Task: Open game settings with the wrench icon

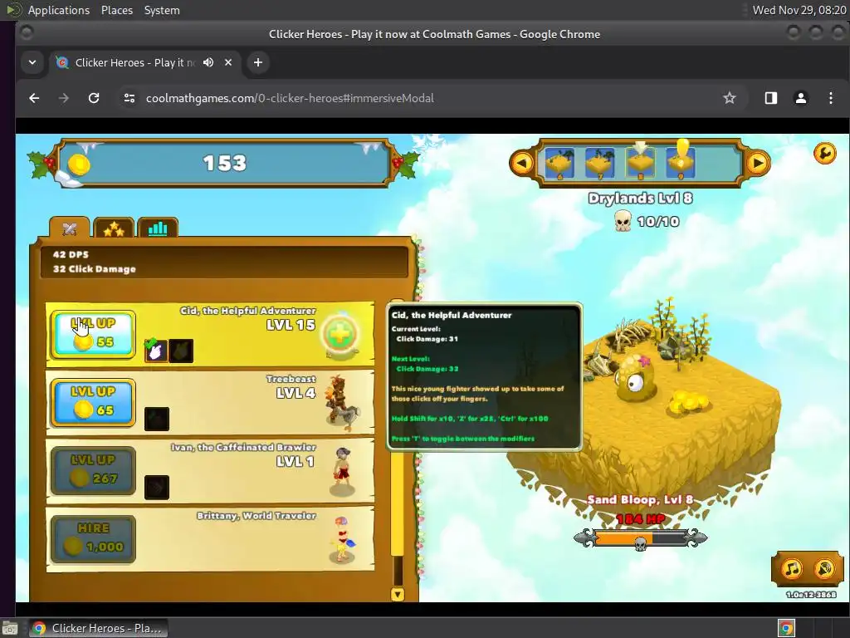Action: click(824, 154)
